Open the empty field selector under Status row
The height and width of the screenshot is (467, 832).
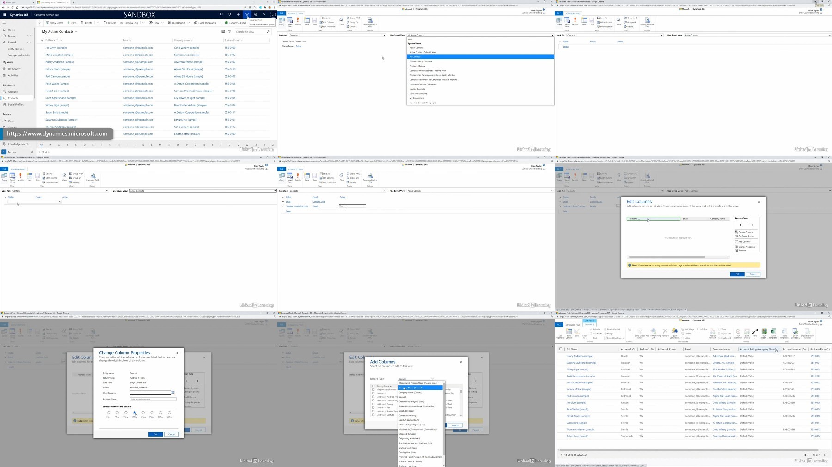click(35, 202)
